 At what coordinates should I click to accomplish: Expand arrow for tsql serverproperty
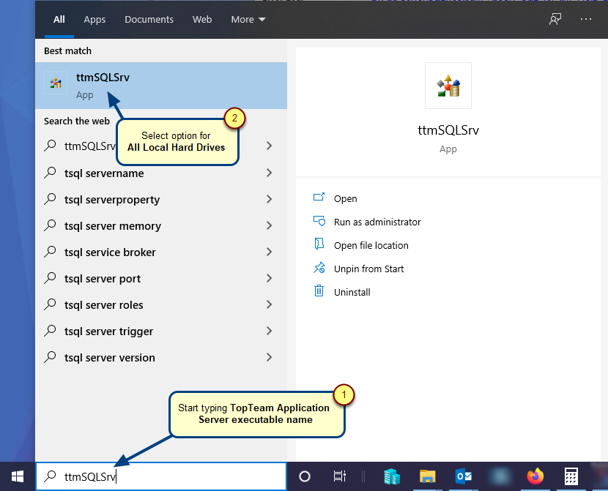[269, 199]
